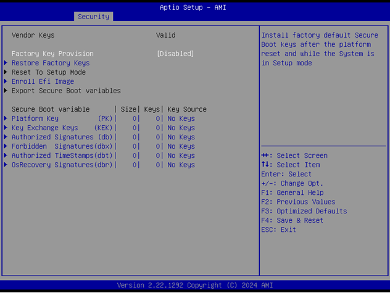
Task: Select Export Secure Boot variables
Action: [66, 91]
